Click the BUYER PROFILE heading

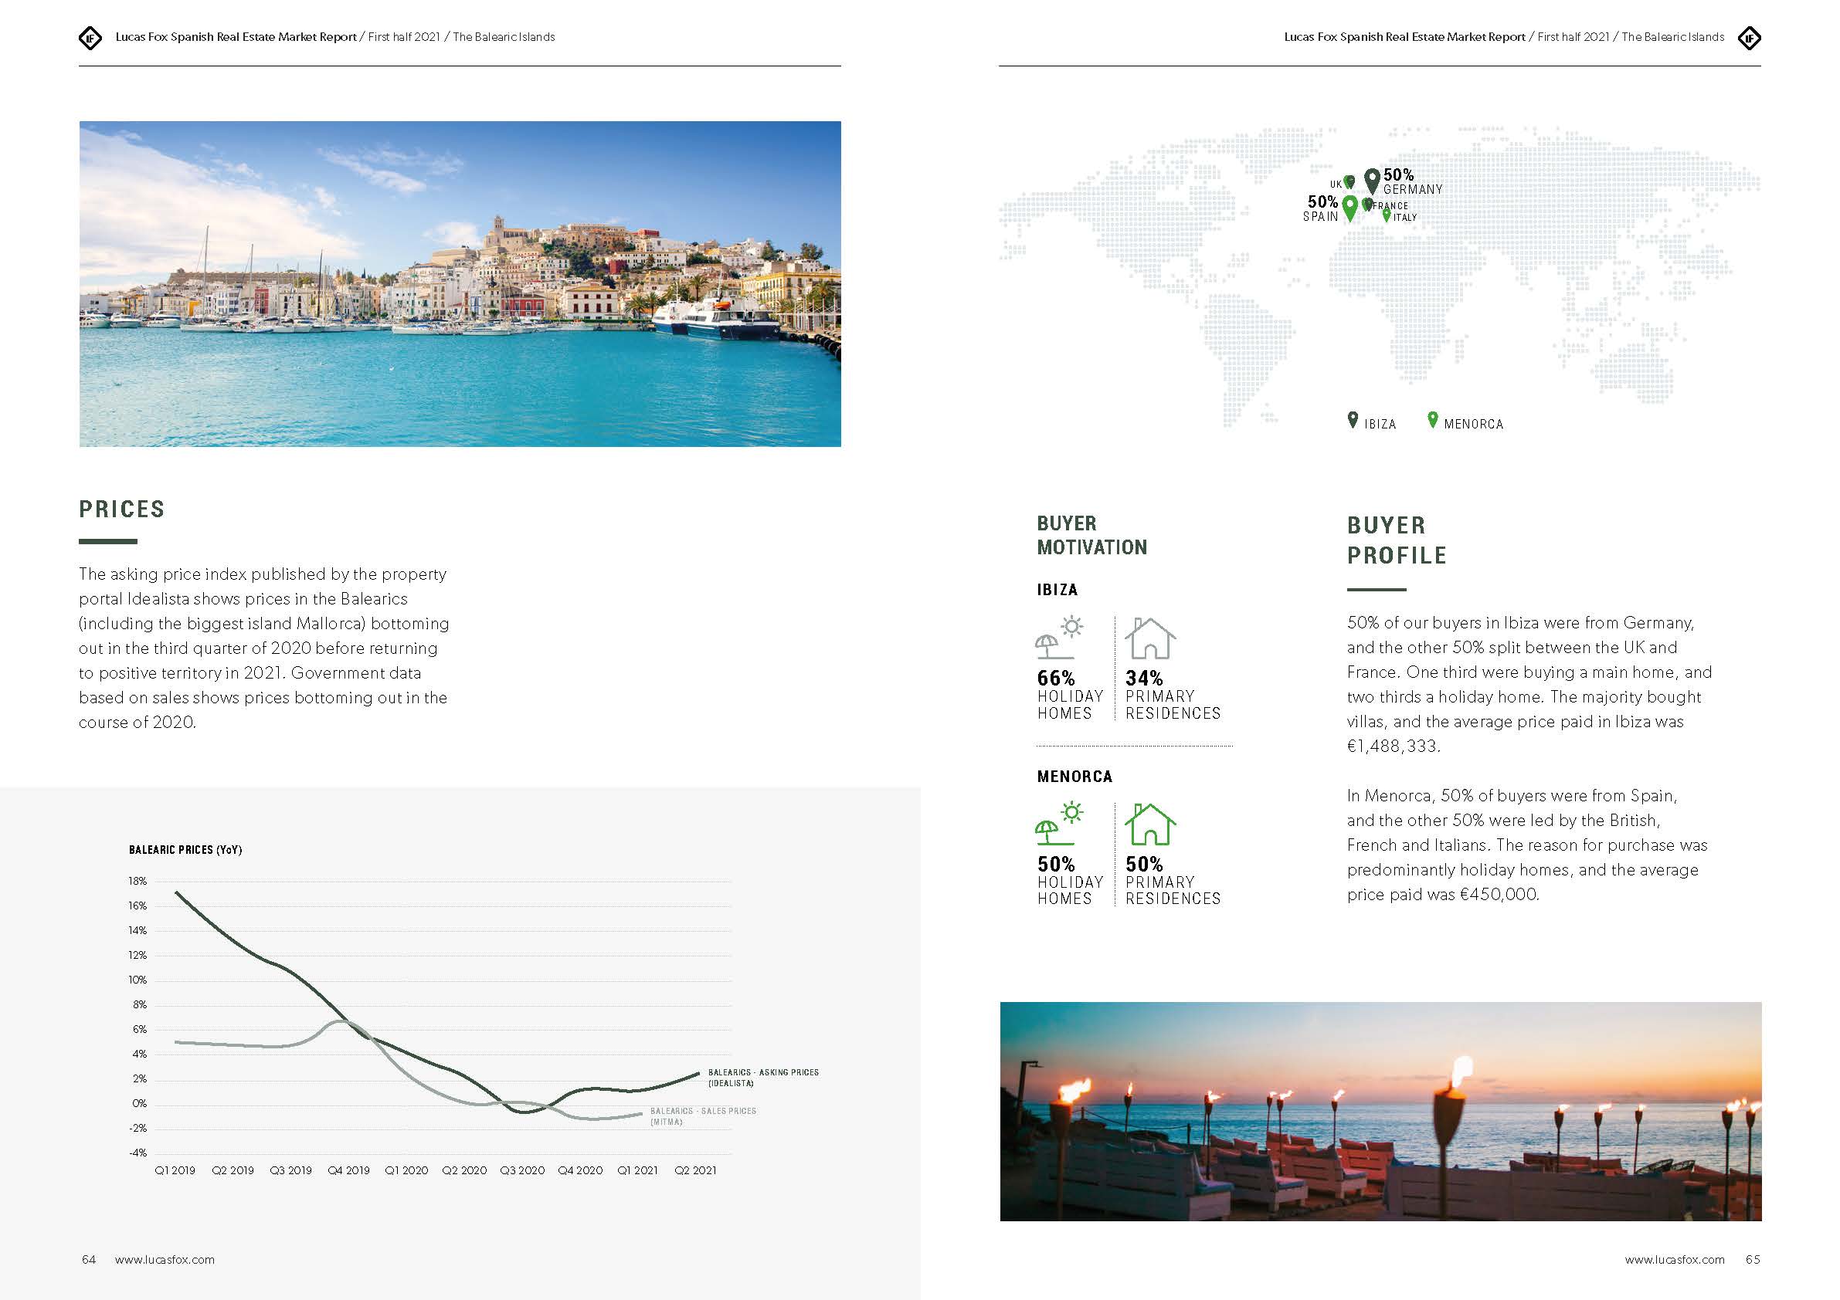coord(1397,540)
